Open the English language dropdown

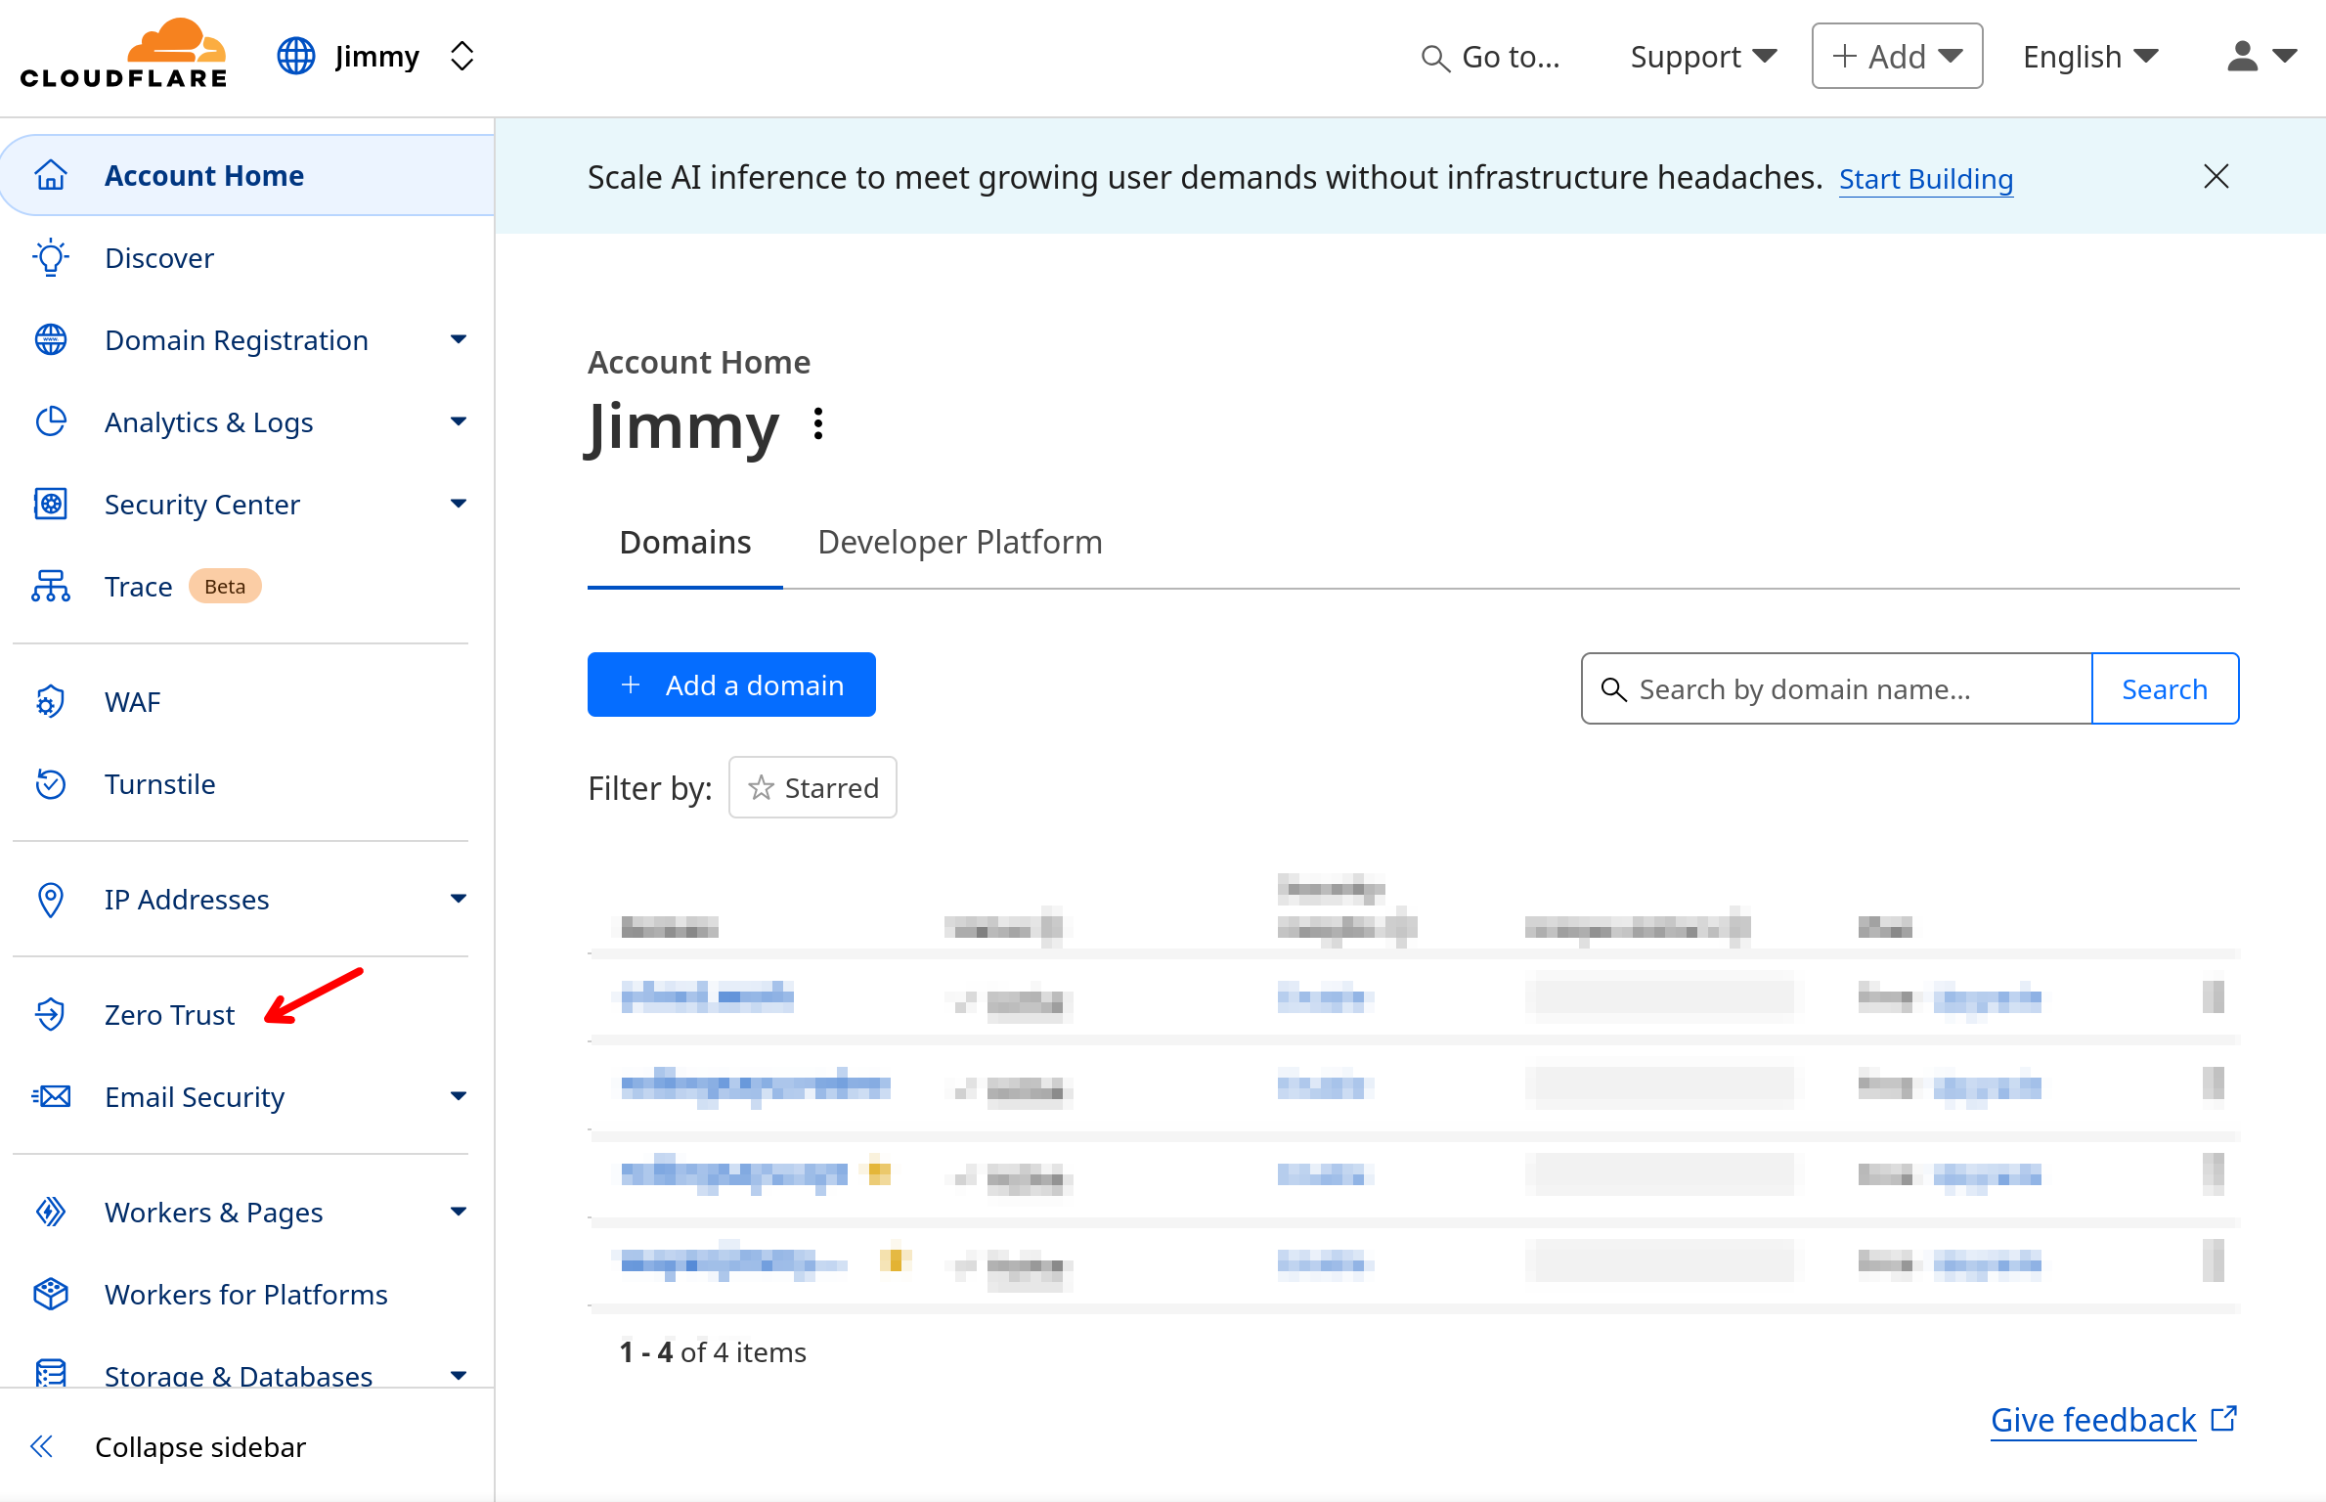coord(2090,57)
